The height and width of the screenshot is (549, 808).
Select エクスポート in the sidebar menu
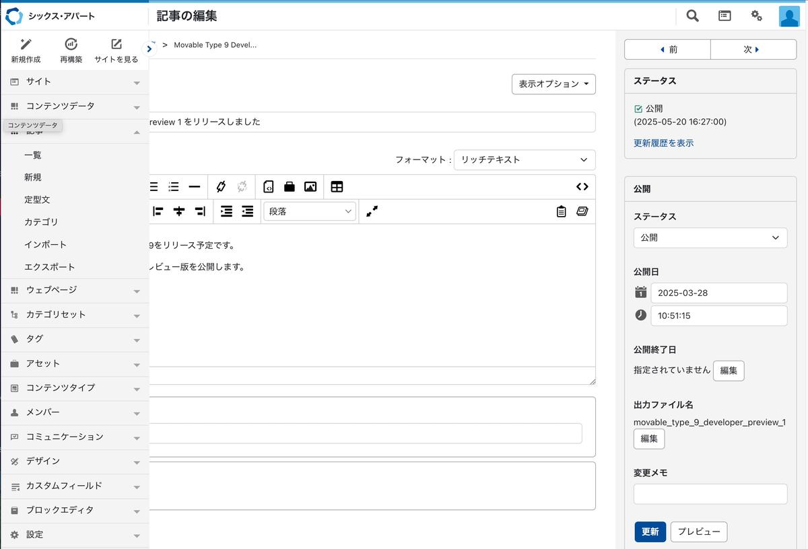tap(50, 267)
